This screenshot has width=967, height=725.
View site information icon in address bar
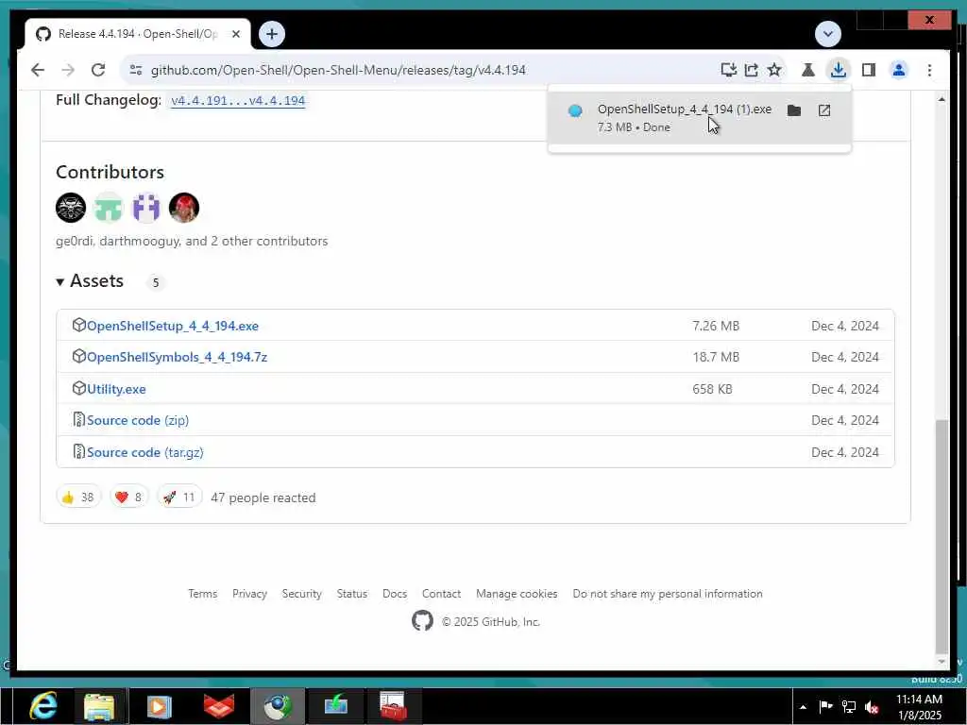[136, 70]
